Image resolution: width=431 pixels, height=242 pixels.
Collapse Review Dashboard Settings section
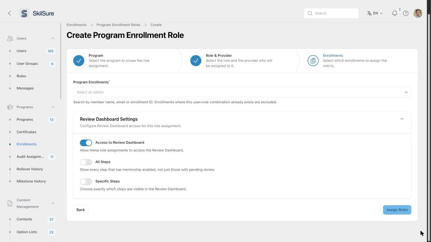click(x=402, y=119)
